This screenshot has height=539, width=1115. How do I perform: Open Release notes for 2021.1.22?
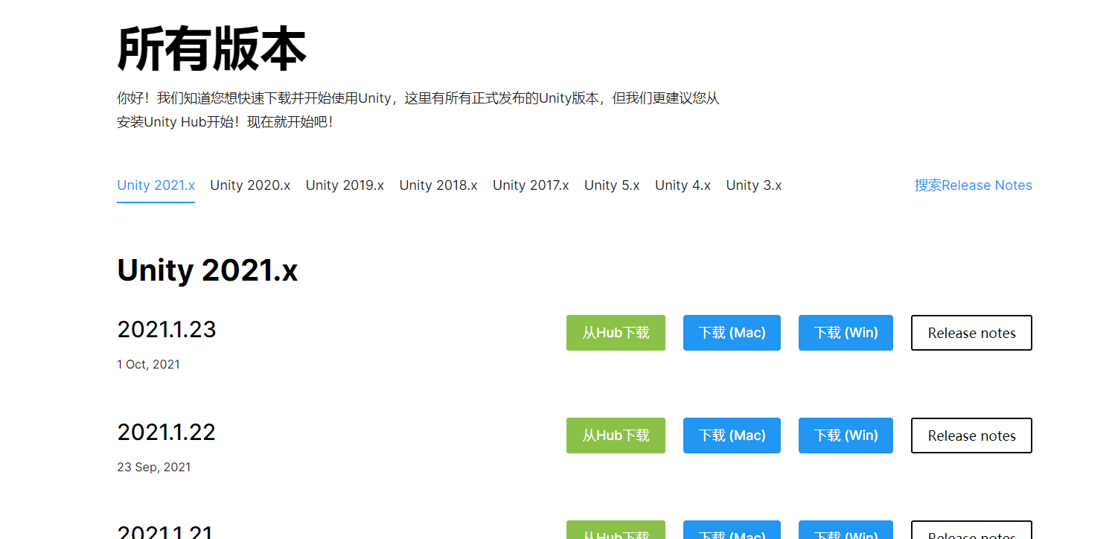click(x=971, y=436)
